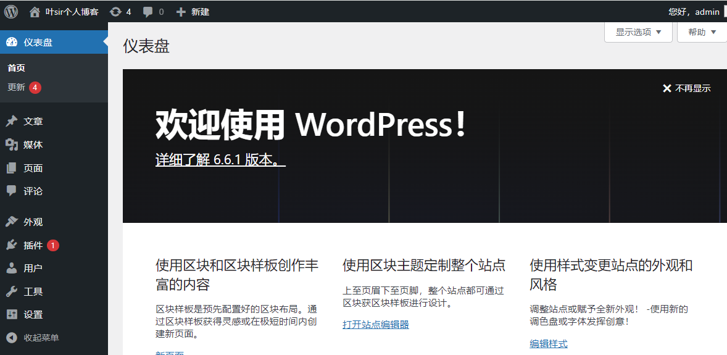Click the 详细了解 6.6.1 版本 link
This screenshot has height=355, width=727.
tap(220, 159)
